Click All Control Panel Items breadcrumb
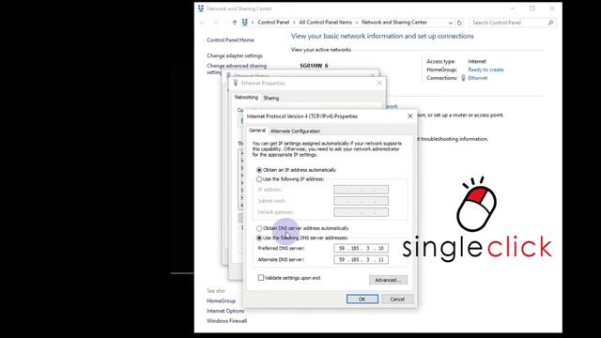 click(x=326, y=23)
